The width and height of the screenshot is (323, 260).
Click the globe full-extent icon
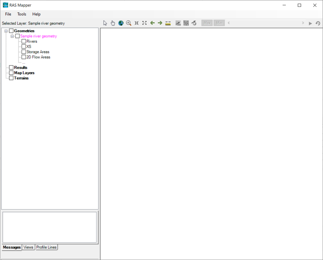[121, 23]
